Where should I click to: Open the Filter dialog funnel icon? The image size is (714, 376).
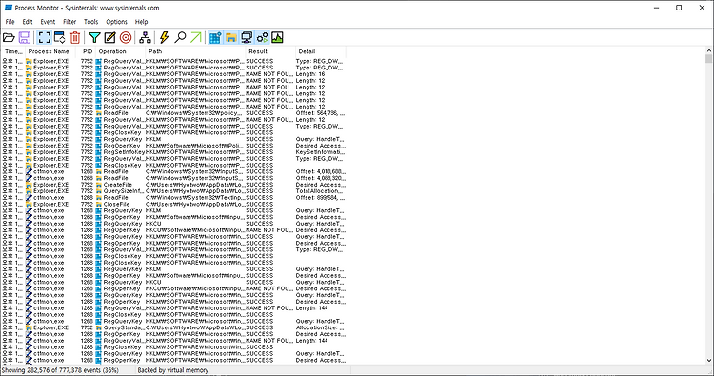[94, 37]
